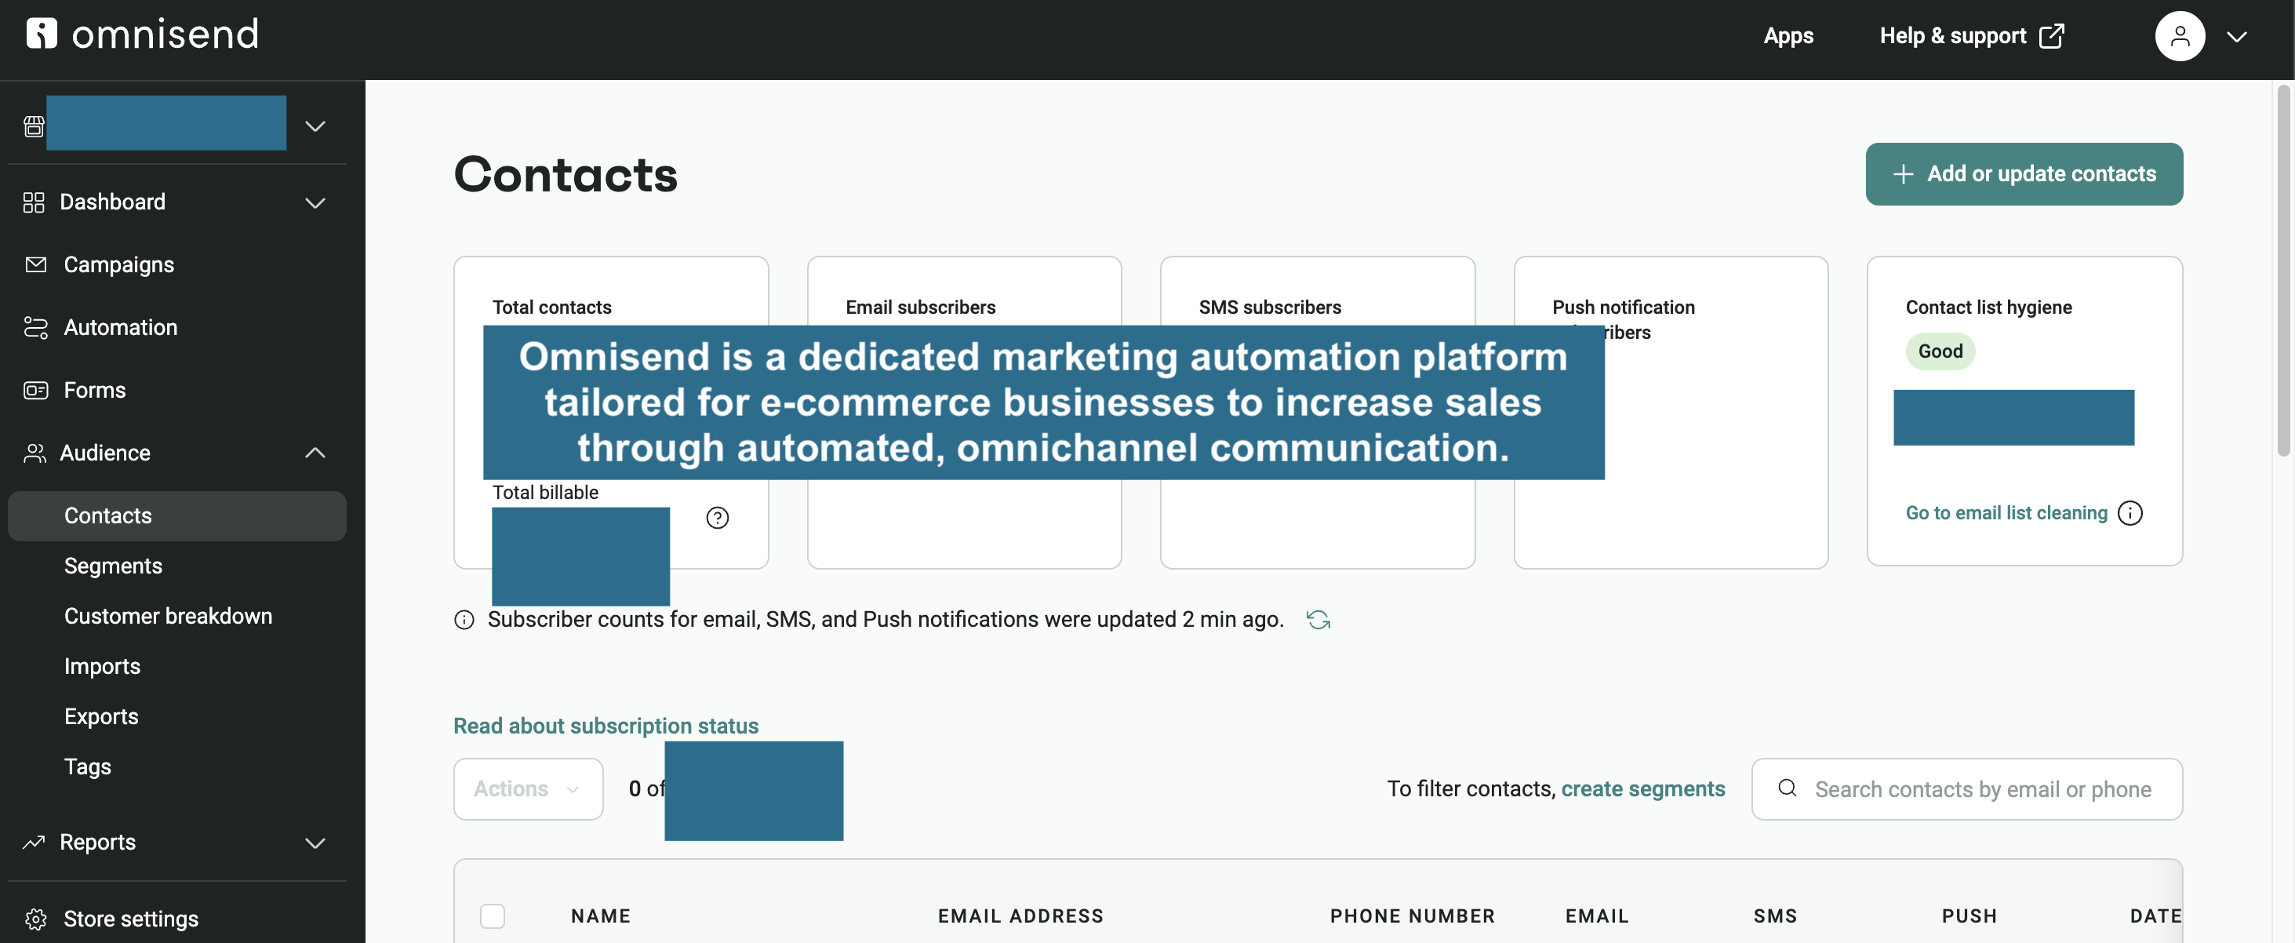Click the Campaigns envelope icon
Image resolution: width=2295 pixels, height=943 pixels.
35,264
